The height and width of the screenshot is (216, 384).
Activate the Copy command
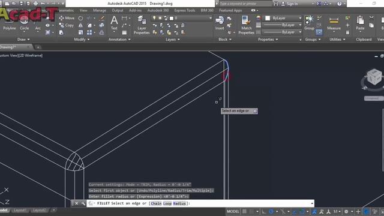pos(67,25)
